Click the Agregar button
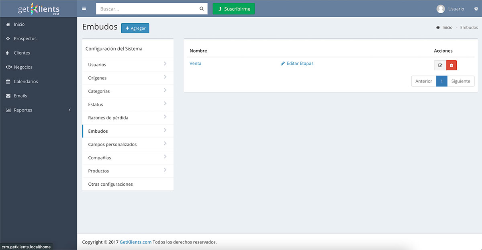The height and width of the screenshot is (250, 482). pyautogui.click(x=135, y=28)
